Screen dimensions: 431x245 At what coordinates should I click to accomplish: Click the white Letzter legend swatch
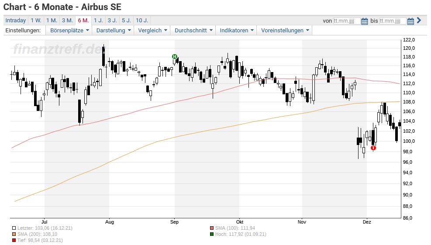14,228
